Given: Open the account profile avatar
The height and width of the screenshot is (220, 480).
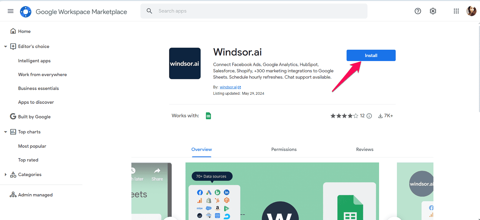Looking at the screenshot, I should coord(471,11).
